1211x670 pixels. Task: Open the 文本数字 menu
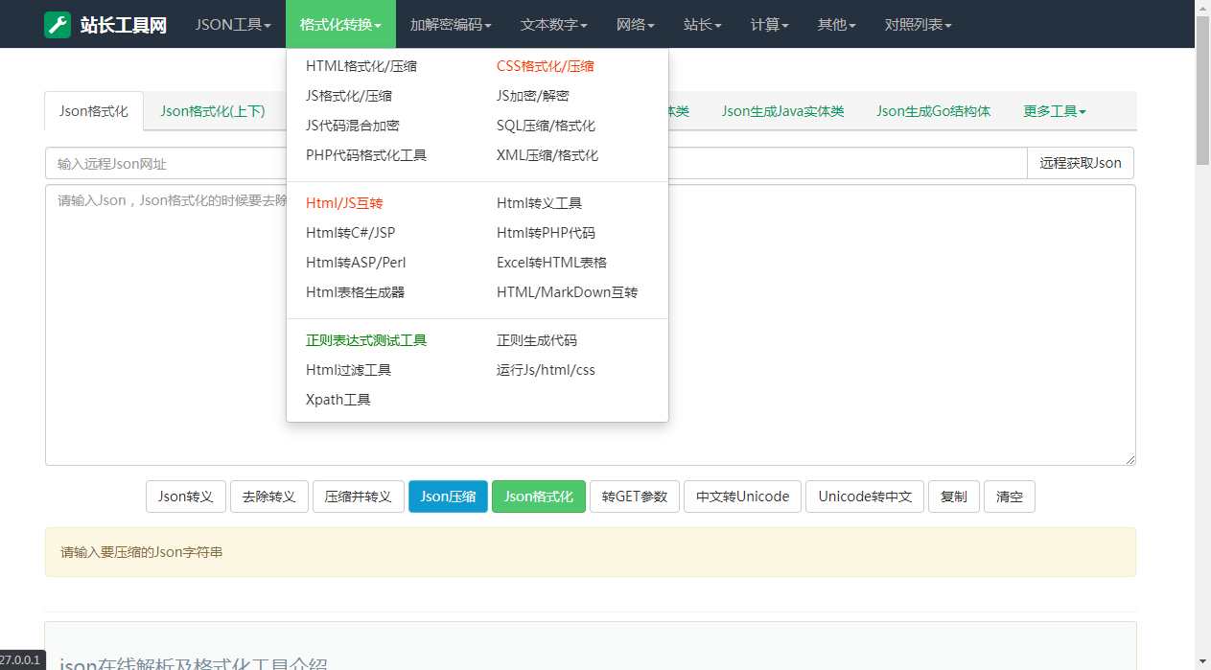(552, 24)
